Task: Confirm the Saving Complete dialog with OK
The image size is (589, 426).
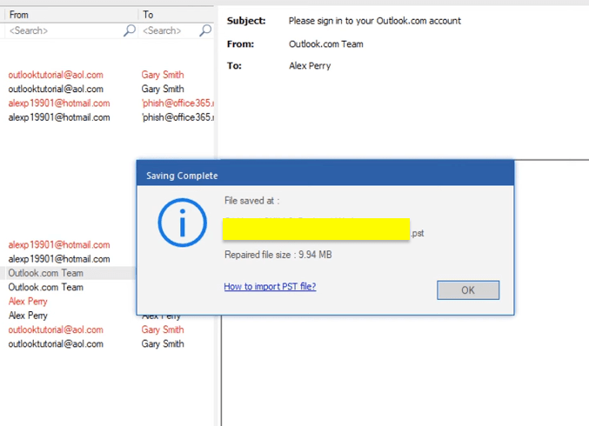Action: point(468,290)
